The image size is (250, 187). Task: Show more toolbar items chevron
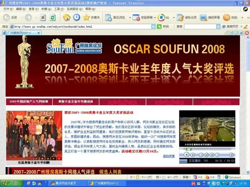[248, 17]
